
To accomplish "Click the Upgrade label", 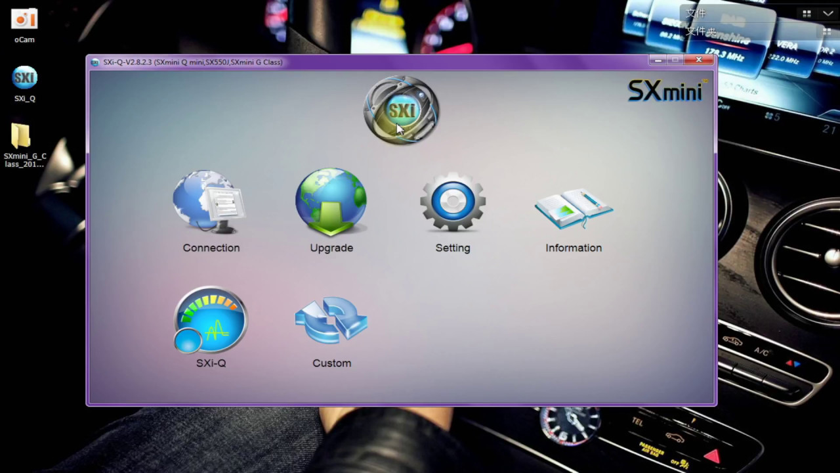I will 331,248.
